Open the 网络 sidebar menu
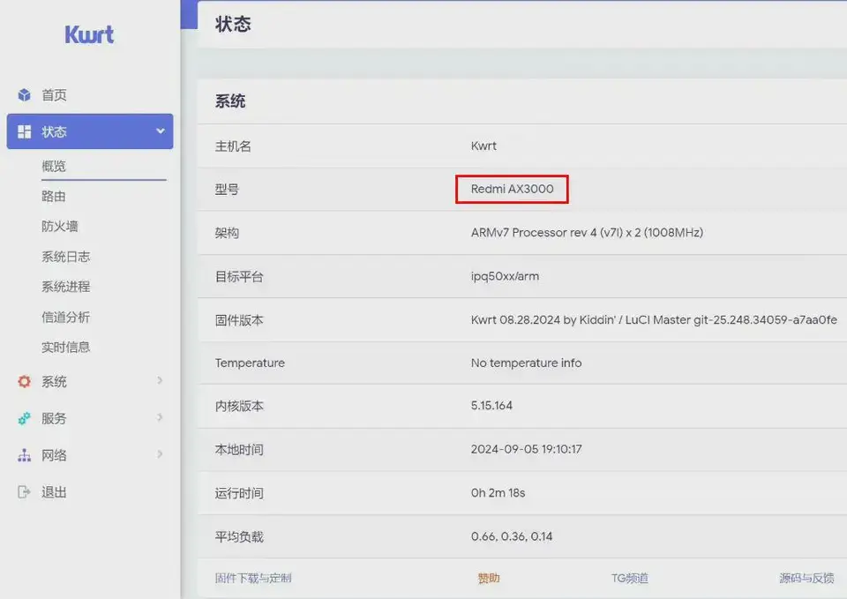Viewport: 847px width, 599px height. click(54, 455)
